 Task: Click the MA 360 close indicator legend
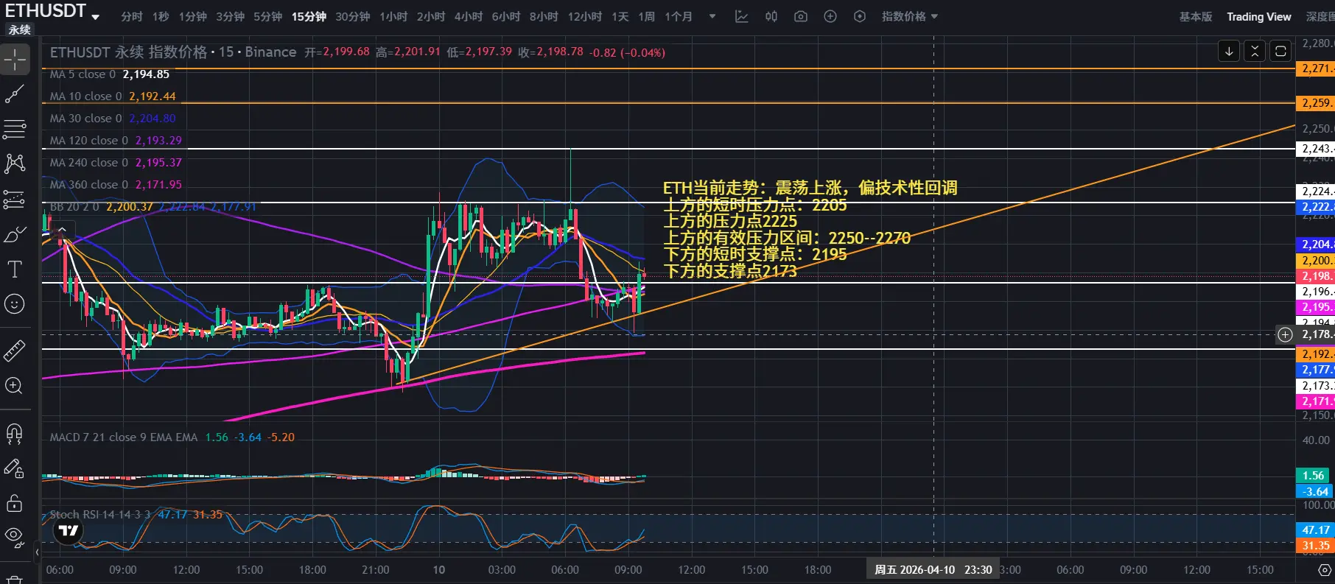(x=116, y=185)
